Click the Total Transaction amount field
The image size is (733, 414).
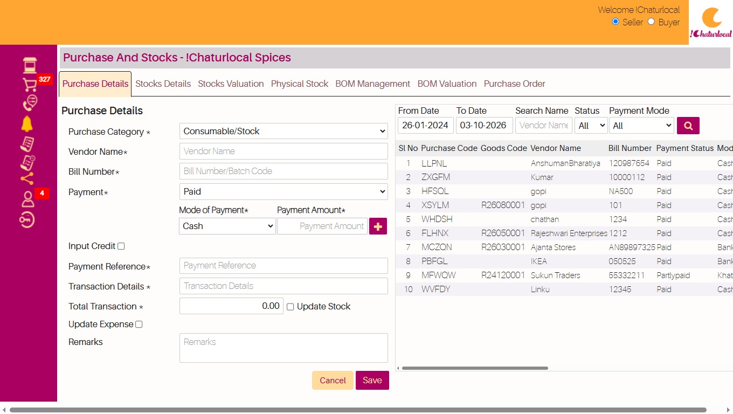[231, 306]
